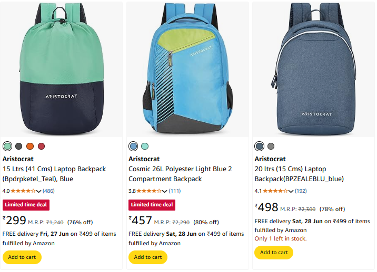Open the Cosmic 26L Polyester Light Blue title
377x272 pixels.
pyautogui.click(x=180, y=174)
